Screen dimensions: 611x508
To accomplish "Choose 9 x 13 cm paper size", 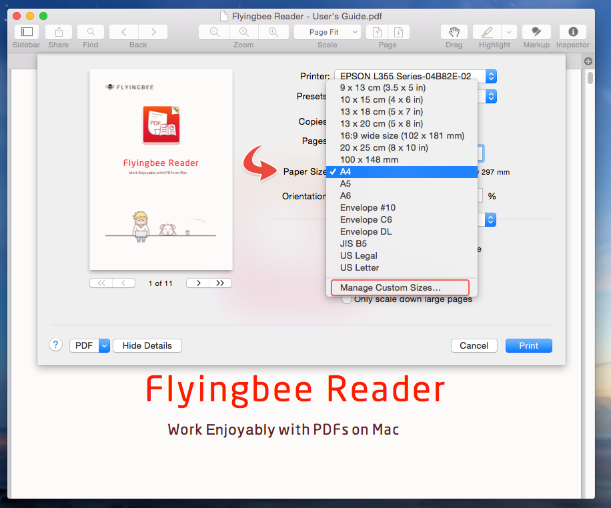I will coord(402,87).
